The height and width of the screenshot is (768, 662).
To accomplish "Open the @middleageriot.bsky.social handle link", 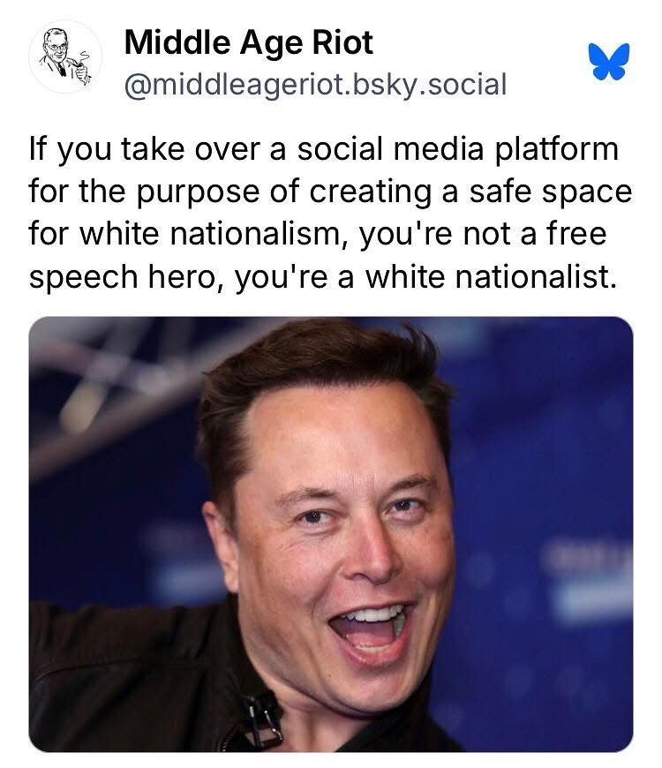I will (x=315, y=86).
